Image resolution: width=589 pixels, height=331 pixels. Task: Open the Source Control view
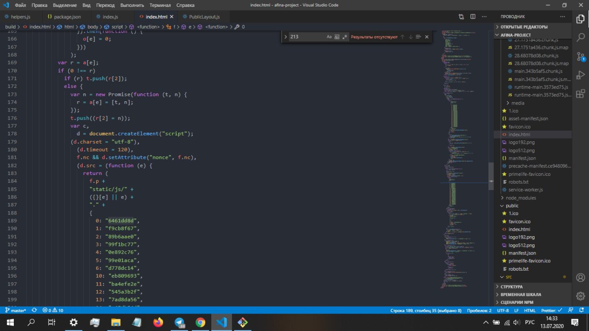tap(580, 56)
